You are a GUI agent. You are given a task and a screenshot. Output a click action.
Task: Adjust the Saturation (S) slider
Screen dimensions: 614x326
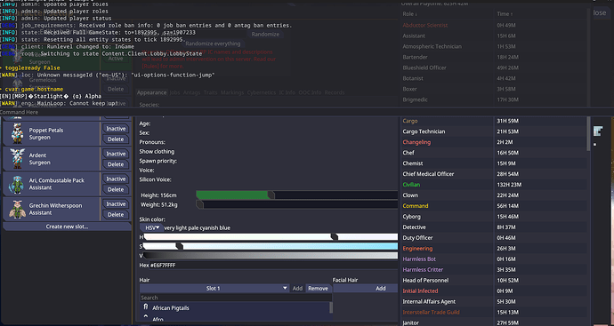[x=271, y=246]
